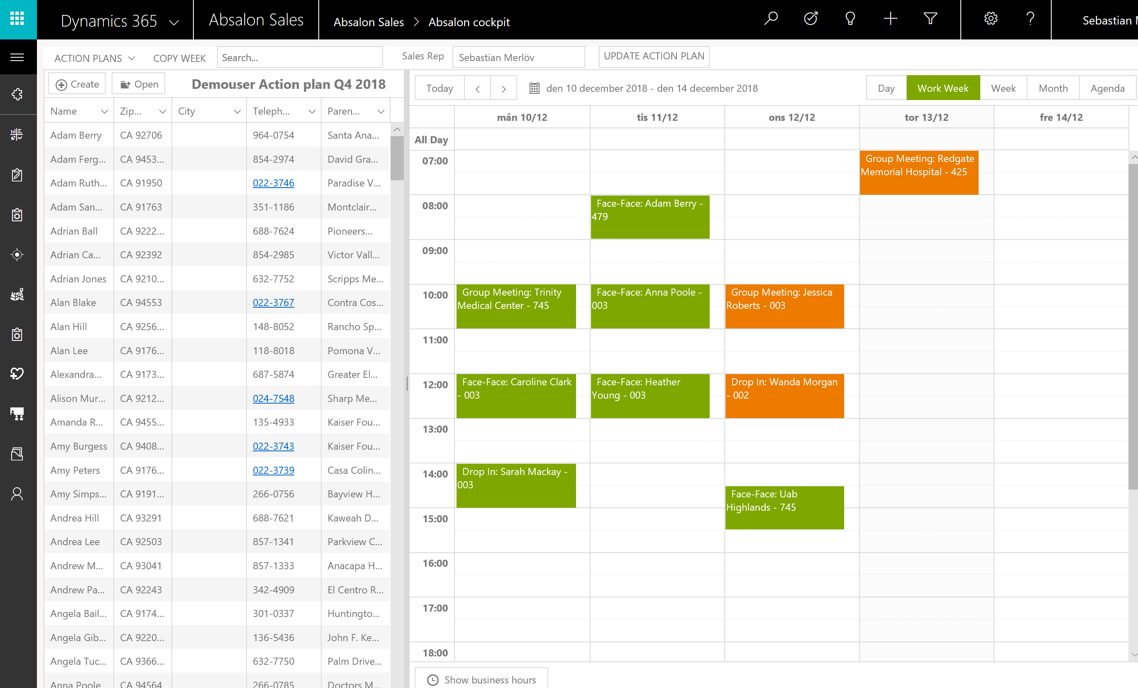Click the help question mark icon
The width and height of the screenshot is (1138, 688).
tap(1030, 19)
